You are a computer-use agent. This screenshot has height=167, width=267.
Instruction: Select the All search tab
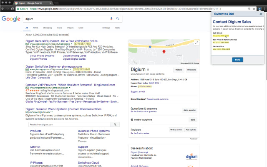(x=27, y=28)
